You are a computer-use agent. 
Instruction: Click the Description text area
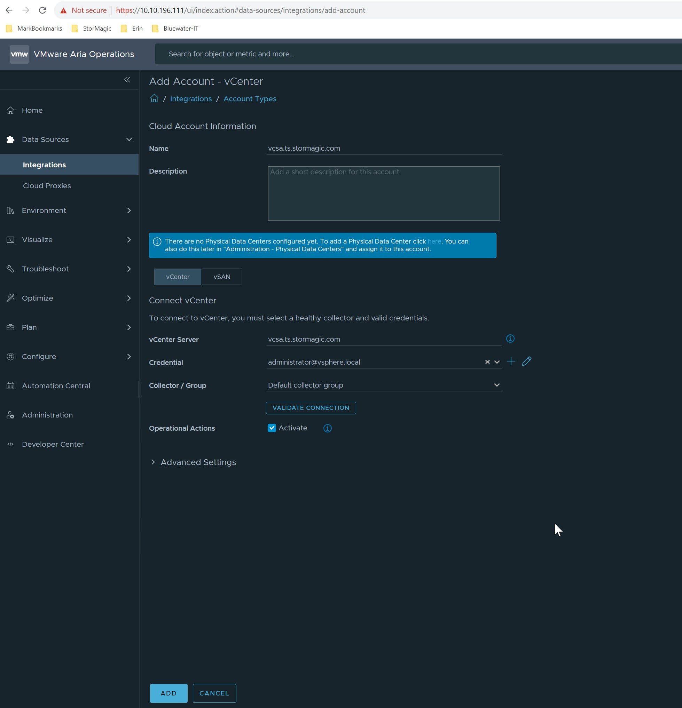[x=384, y=193]
